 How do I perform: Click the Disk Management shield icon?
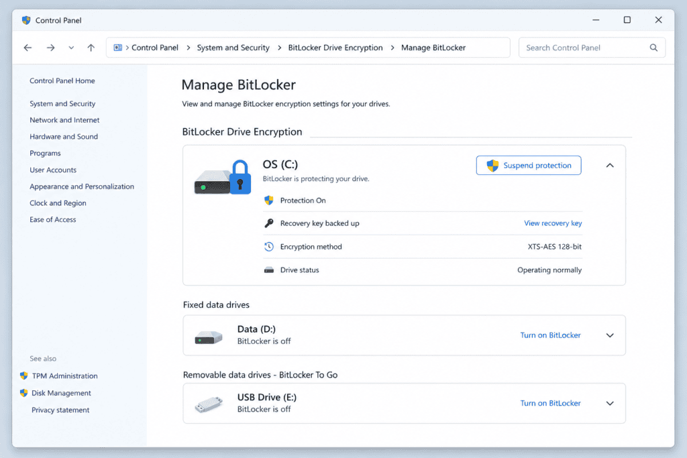pos(23,393)
